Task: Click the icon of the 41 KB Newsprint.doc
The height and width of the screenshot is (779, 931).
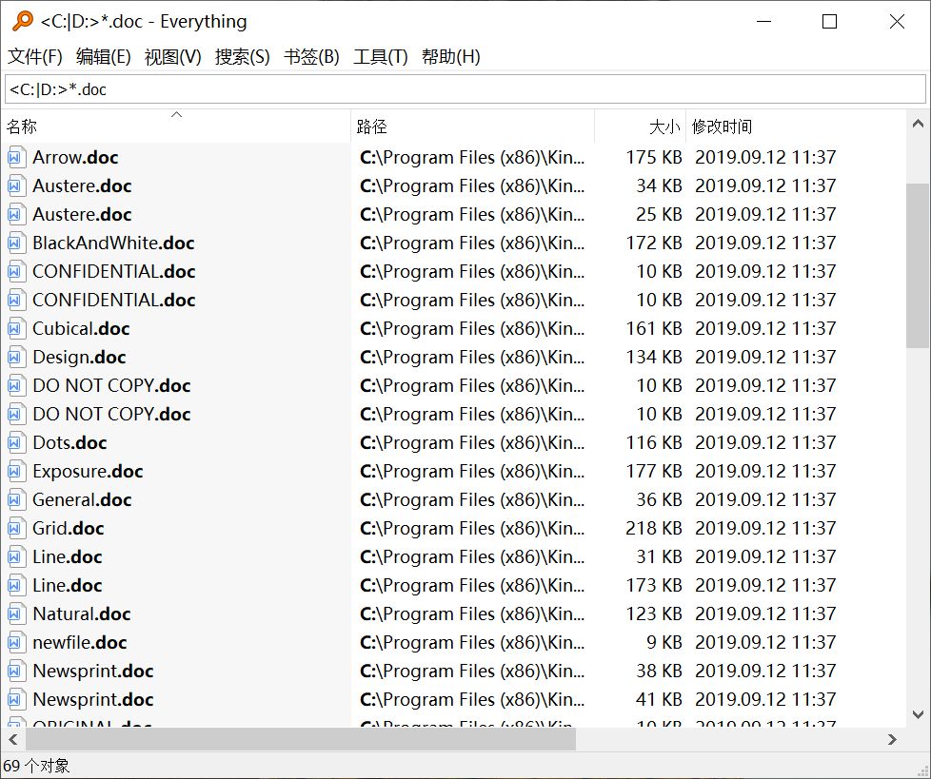Action: [15, 699]
